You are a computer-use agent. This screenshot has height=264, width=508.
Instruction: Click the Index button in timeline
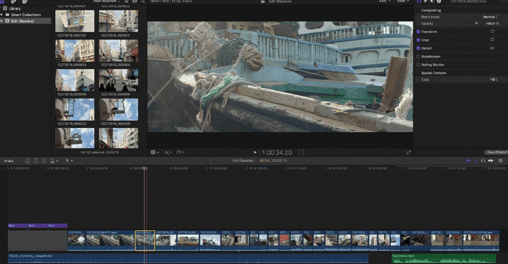click(9, 161)
